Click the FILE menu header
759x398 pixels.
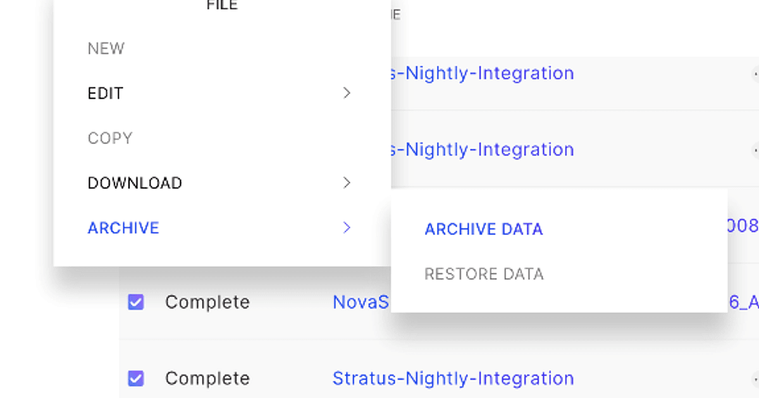(221, 5)
